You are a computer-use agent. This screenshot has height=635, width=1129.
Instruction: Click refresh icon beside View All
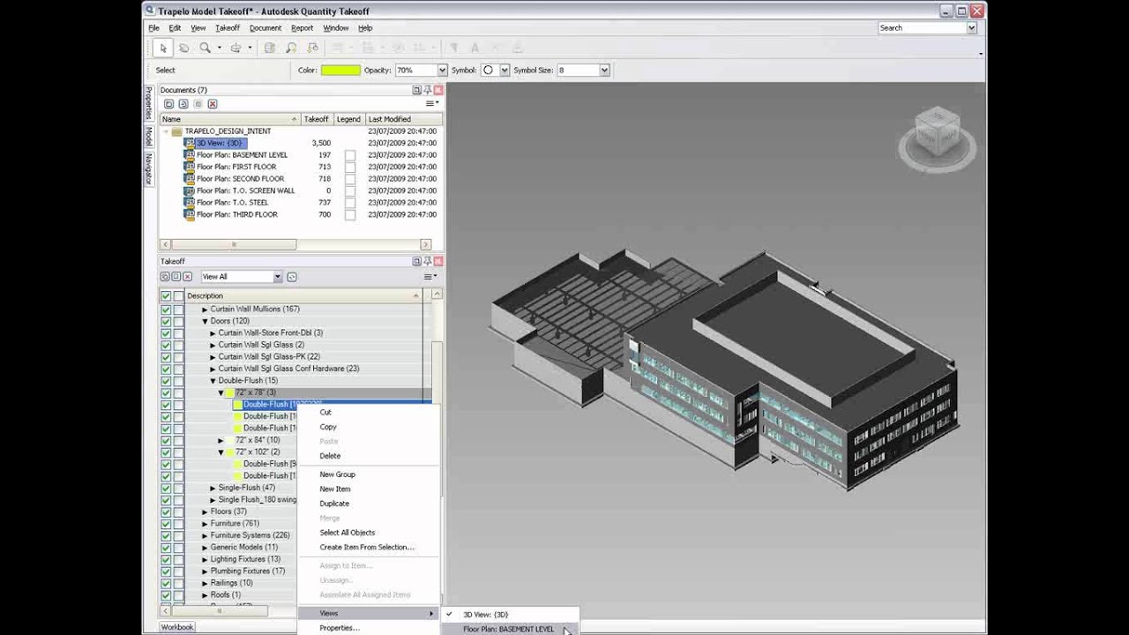[292, 277]
